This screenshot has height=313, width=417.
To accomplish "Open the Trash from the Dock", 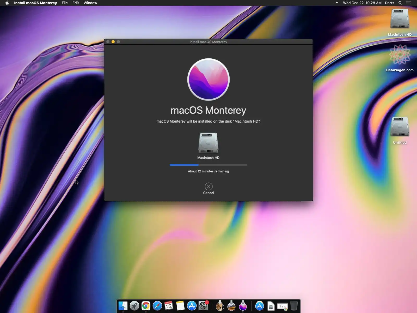I will [294, 306].
